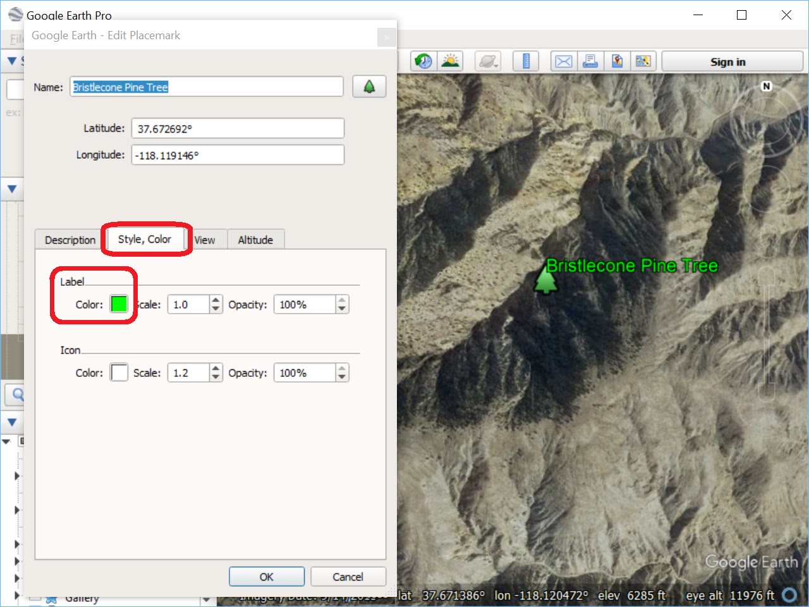Click the Label opacity 100% field
The width and height of the screenshot is (809, 607).
pyautogui.click(x=304, y=304)
